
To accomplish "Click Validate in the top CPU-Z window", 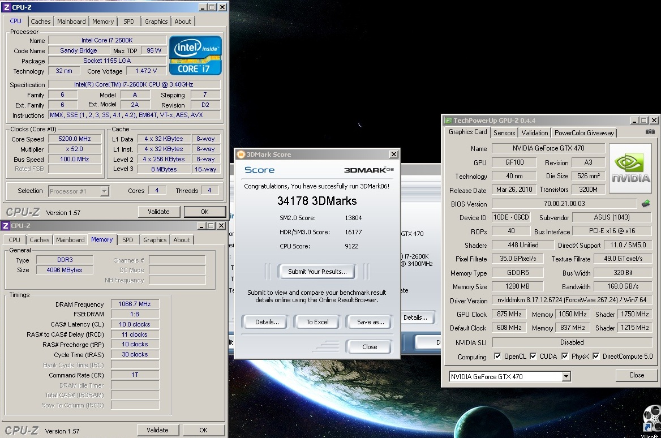I will click(158, 212).
